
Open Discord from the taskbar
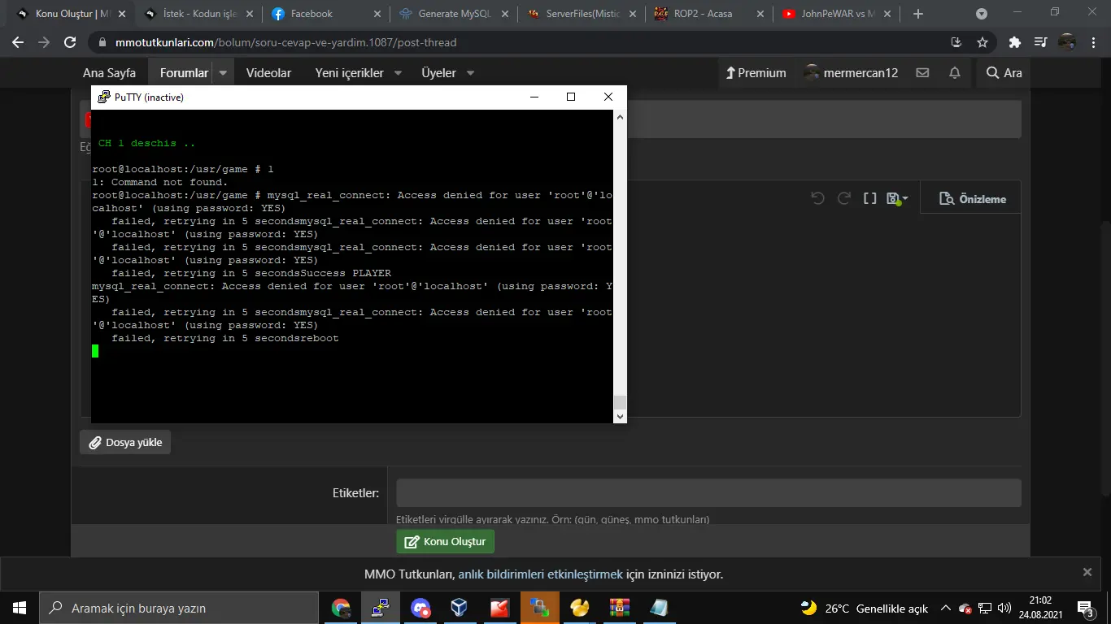point(420,608)
